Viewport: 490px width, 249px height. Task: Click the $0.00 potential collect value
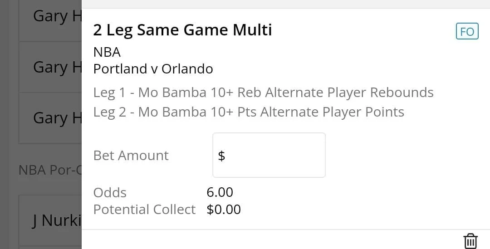click(224, 210)
